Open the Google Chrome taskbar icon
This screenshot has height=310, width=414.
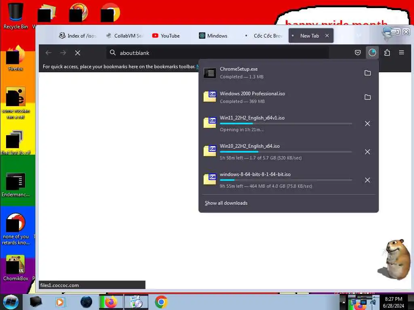[161, 302]
